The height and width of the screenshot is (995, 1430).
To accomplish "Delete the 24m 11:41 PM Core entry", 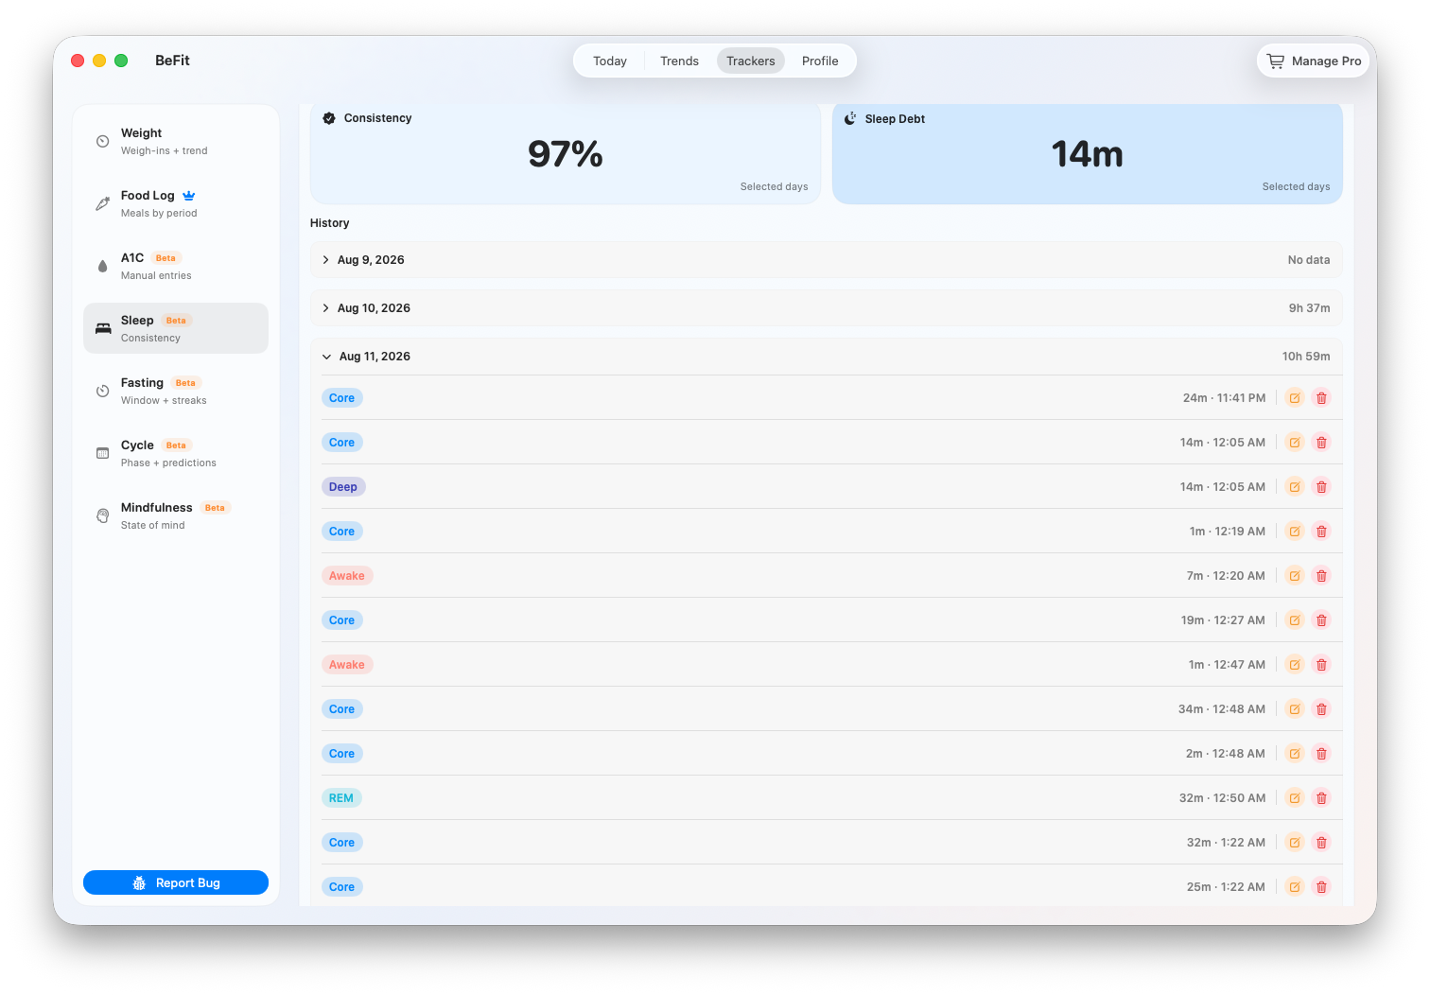I will 1322,398.
